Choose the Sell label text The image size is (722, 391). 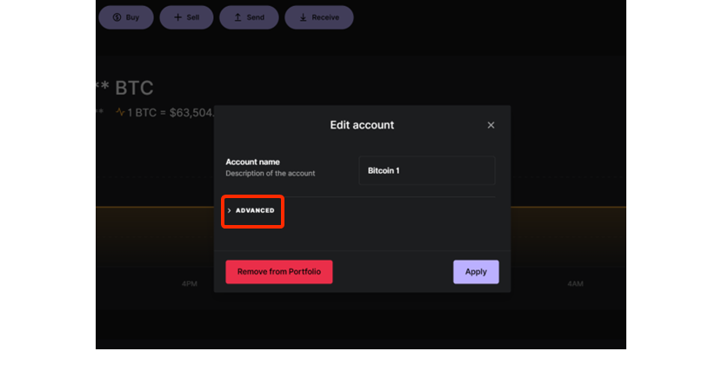[x=193, y=17]
